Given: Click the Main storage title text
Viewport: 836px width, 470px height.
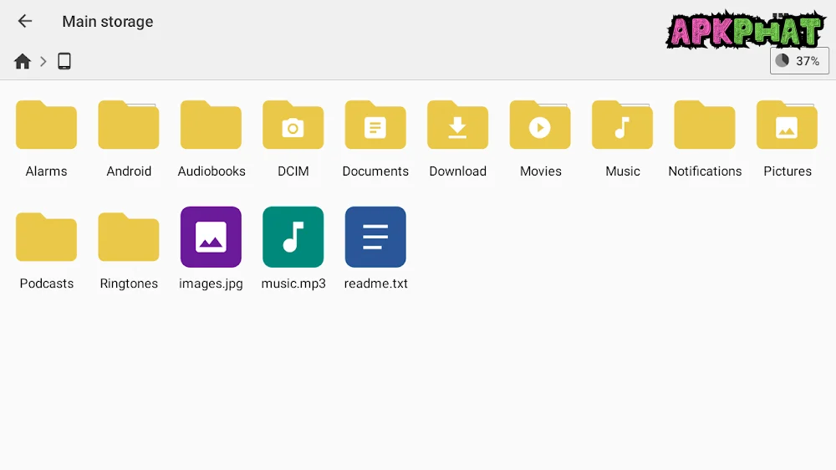Looking at the screenshot, I should 108,22.
